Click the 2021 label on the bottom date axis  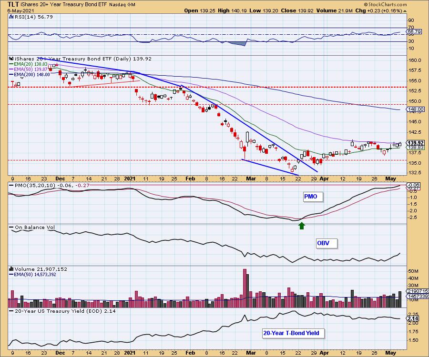click(x=130, y=353)
